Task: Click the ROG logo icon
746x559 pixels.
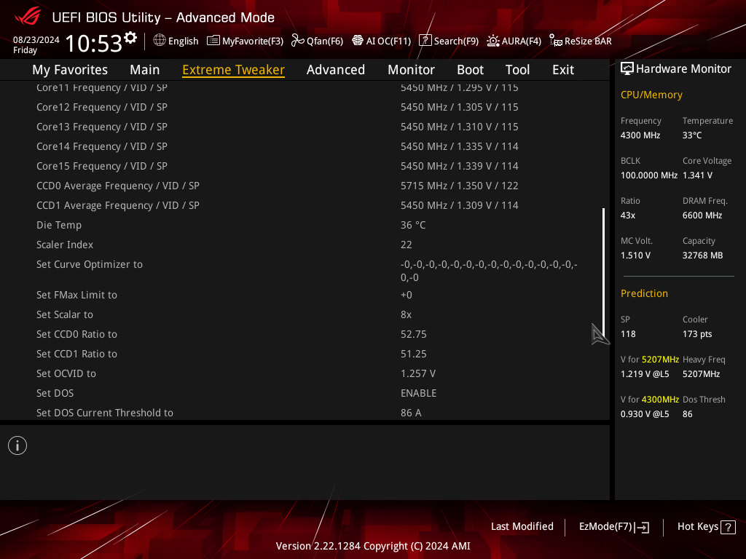Action: 27,16
